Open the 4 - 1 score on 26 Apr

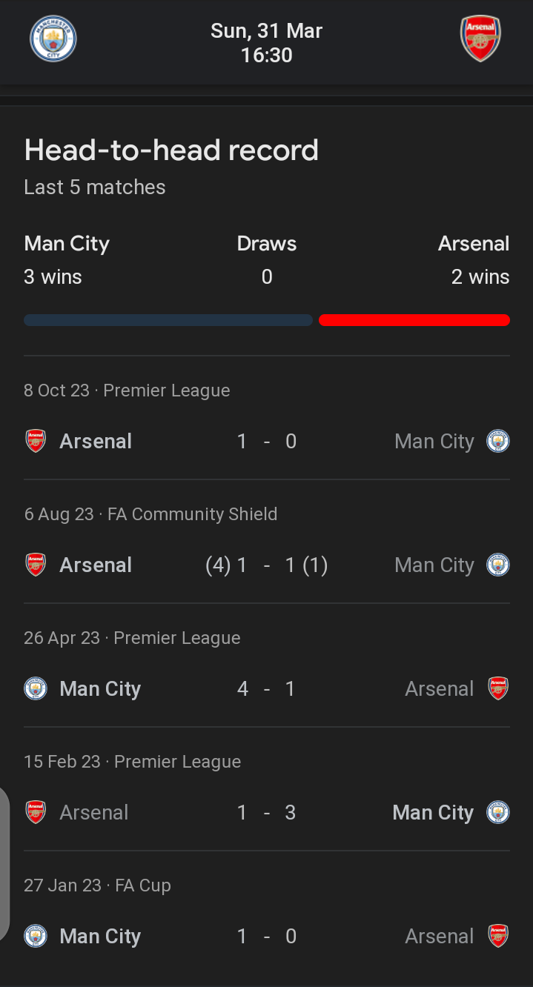(267, 689)
